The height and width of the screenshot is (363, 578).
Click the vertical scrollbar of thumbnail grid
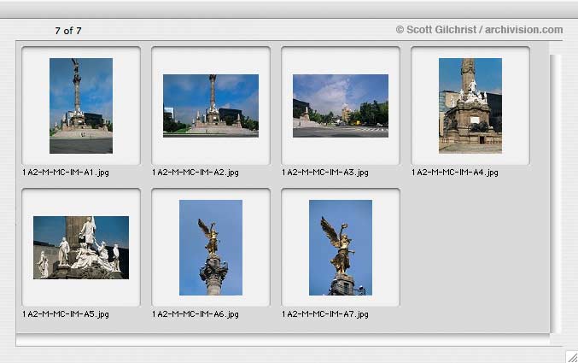coord(556,194)
